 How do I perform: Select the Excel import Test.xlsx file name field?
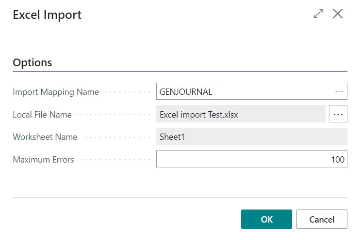pyautogui.click(x=241, y=114)
